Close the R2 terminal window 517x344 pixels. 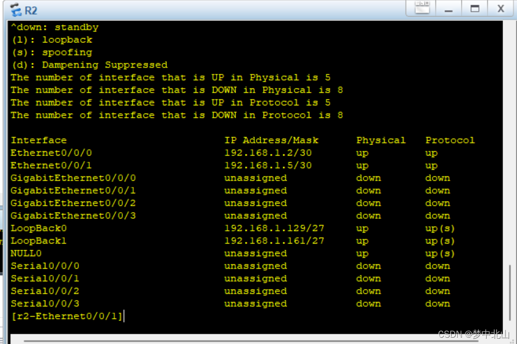tap(500, 8)
